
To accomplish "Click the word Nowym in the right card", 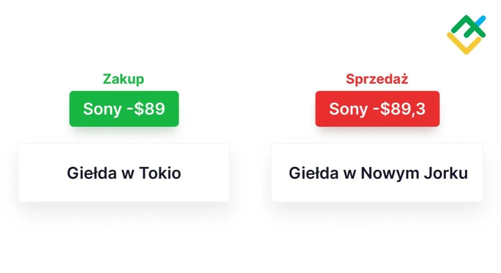I will point(390,174).
